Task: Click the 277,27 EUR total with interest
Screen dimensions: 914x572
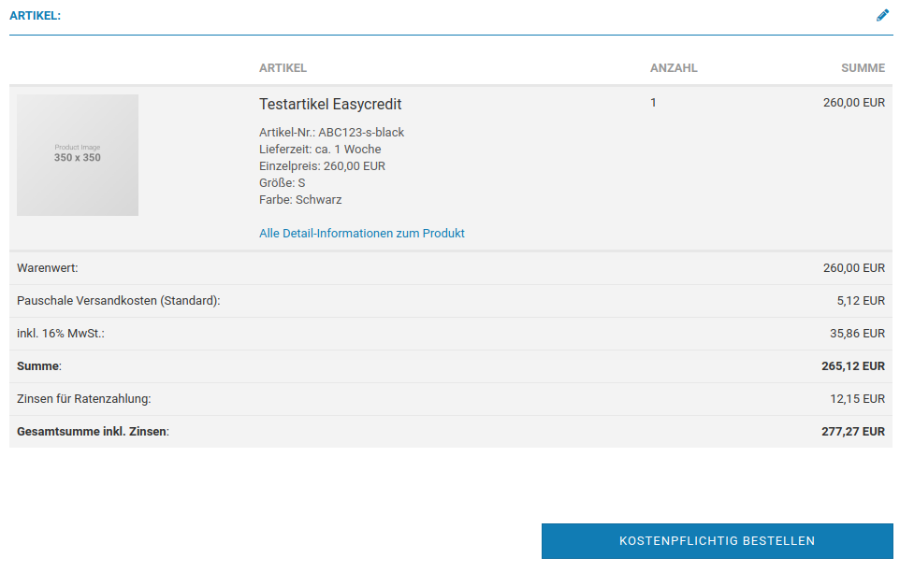Action: (x=852, y=432)
